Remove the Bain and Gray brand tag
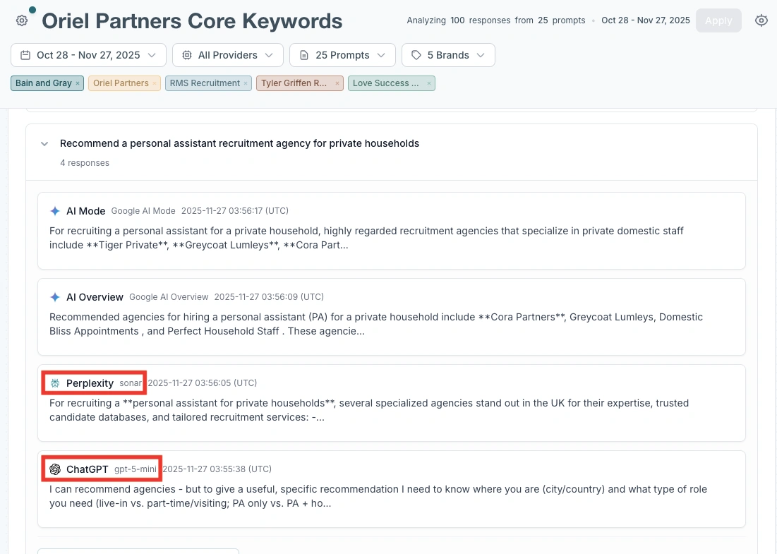 (x=78, y=83)
